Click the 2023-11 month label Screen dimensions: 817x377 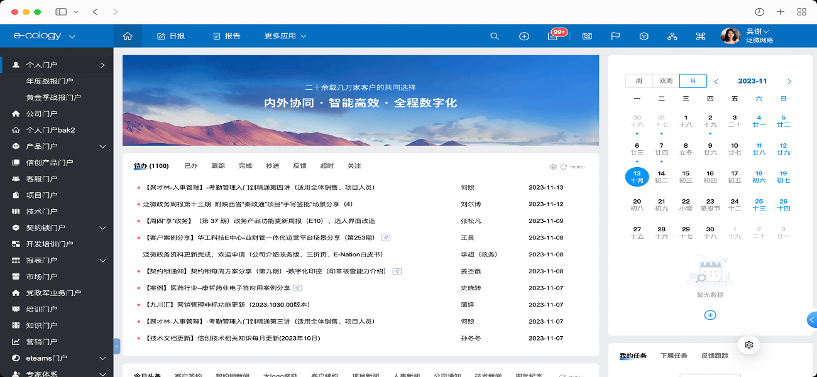752,81
